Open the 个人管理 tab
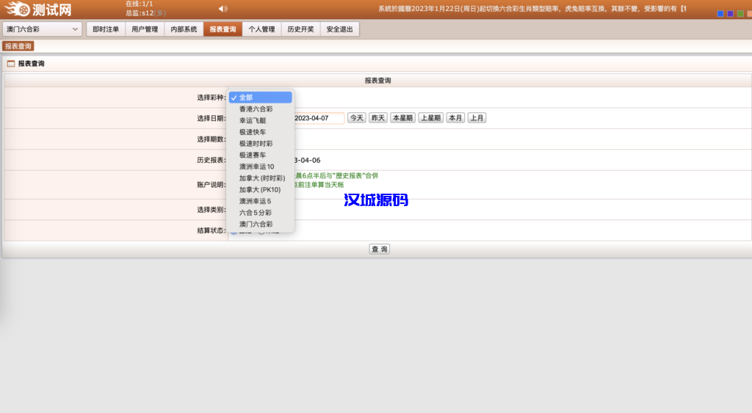The height and width of the screenshot is (413, 752). 262,29
